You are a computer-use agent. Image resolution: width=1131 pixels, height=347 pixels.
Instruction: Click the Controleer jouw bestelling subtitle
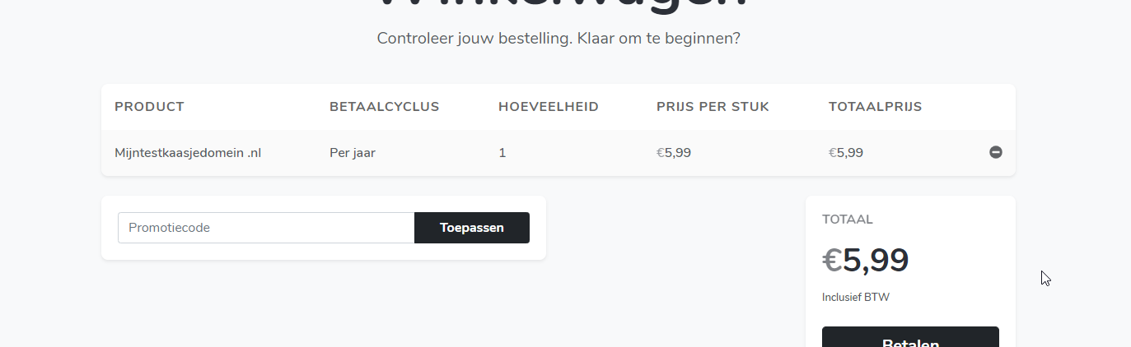[558, 39]
